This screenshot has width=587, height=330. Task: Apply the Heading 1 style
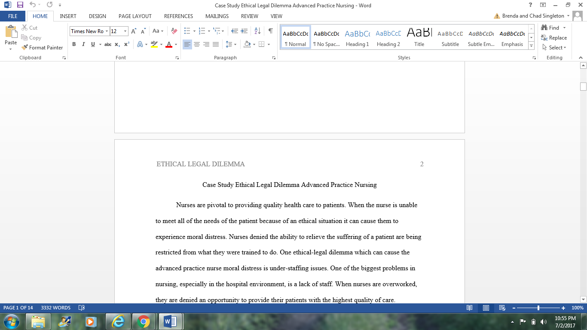click(358, 38)
